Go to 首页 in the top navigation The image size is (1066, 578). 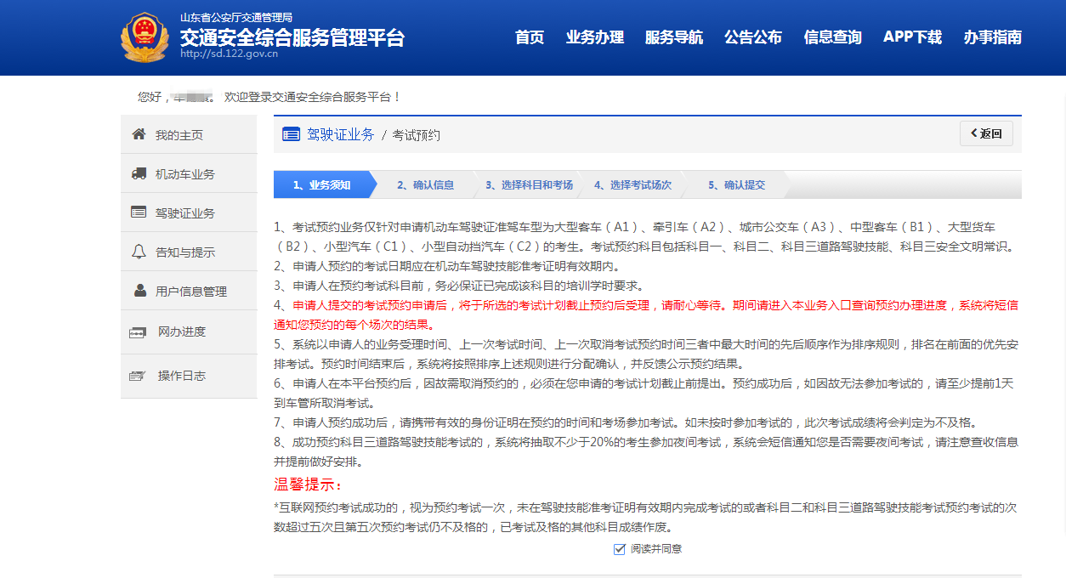pyautogui.click(x=530, y=37)
